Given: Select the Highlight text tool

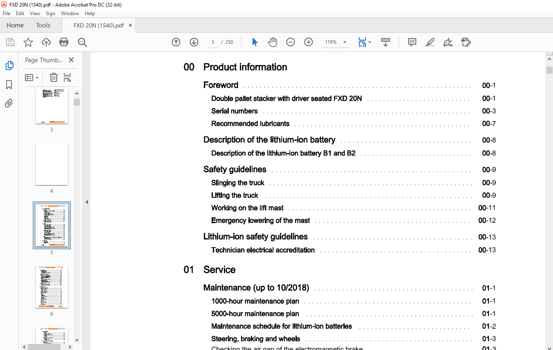Looking at the screenshot, I should pos(430,42).
